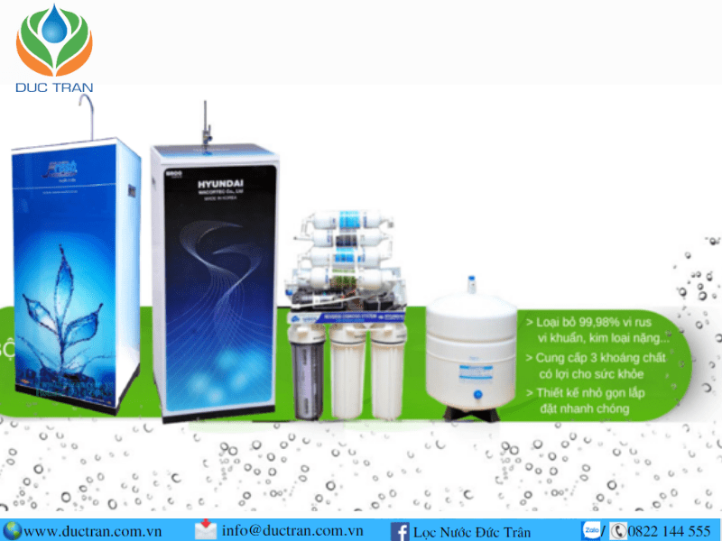Click text 'đặt nhanh chóng'

[584, 409]
